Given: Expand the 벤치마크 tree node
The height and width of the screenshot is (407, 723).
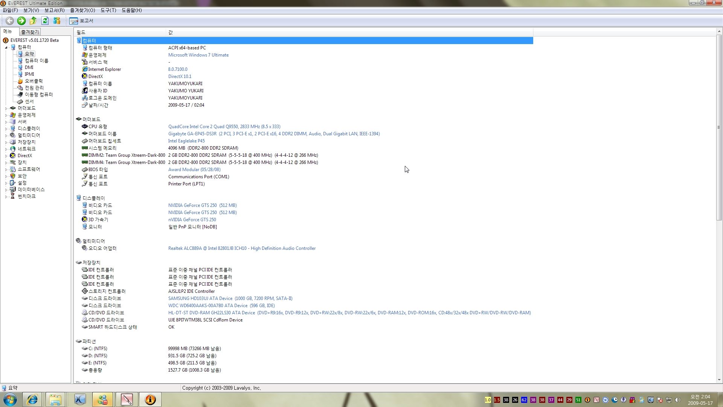Looking at the screenshot, I should pos(6,196).
